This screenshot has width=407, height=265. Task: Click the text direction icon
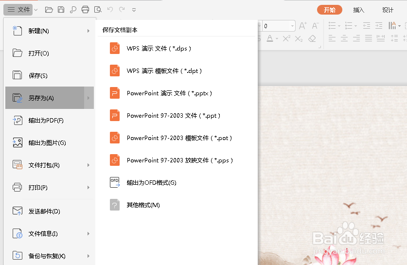click(392, 25)
